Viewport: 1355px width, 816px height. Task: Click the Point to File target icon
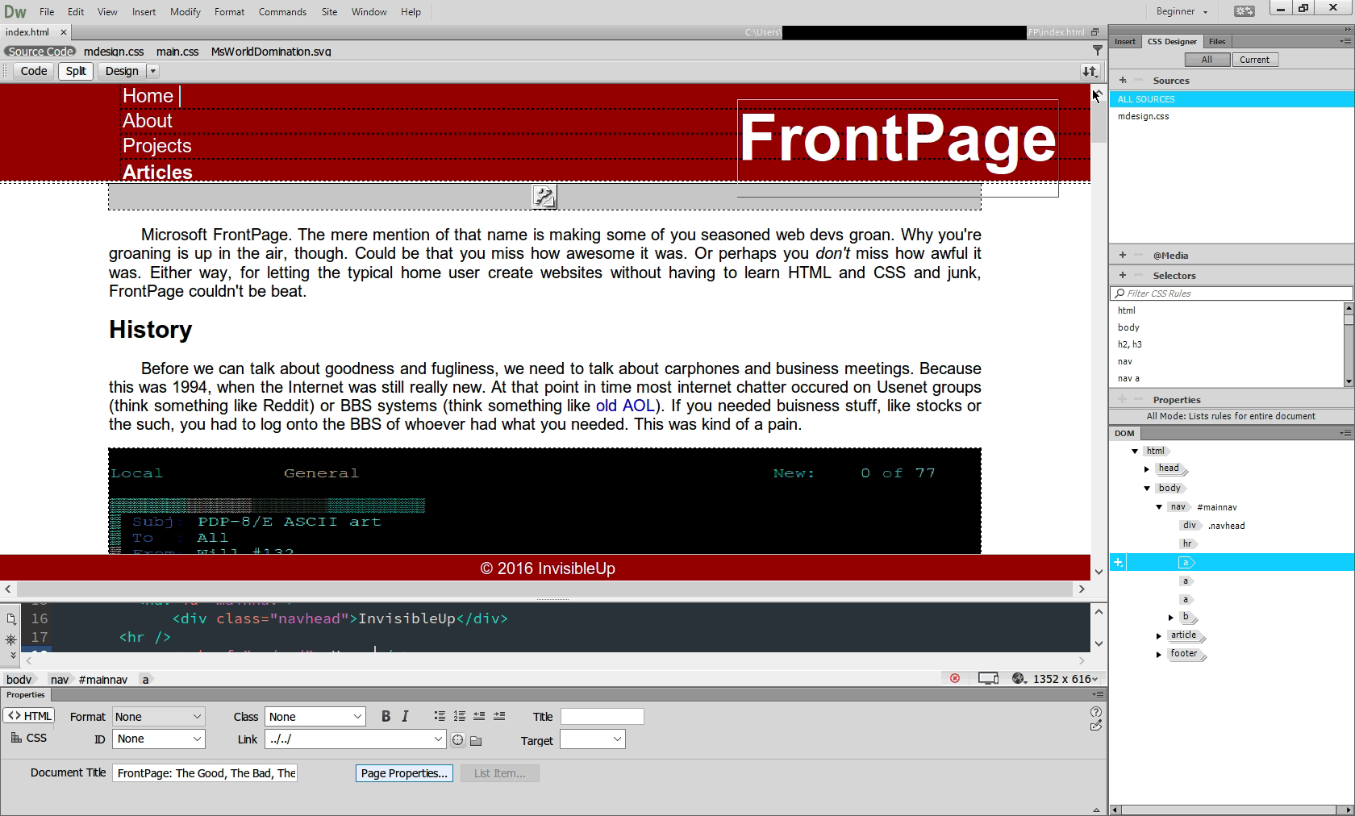click(x=458, y=740)
